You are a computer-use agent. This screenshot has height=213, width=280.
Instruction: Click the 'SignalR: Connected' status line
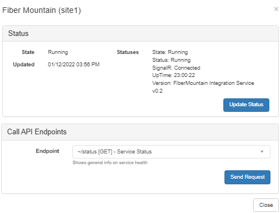coord(176,68)
